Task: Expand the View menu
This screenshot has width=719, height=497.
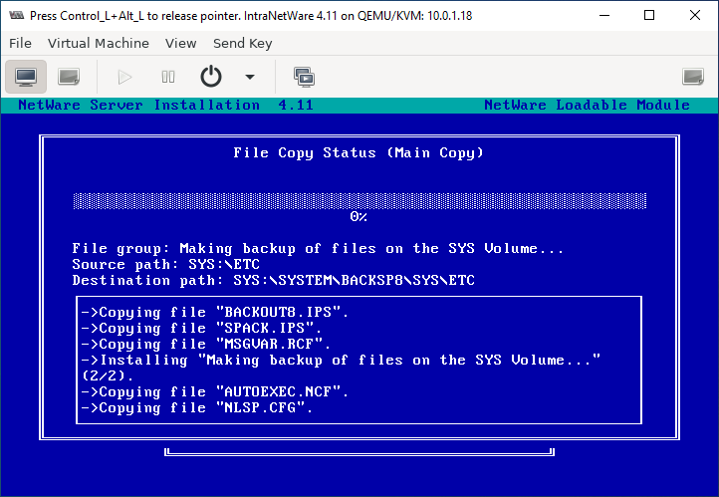Action: coord(180,43)
